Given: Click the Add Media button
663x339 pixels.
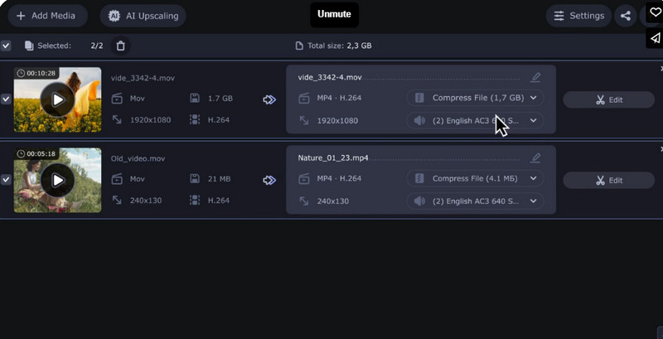Looking at the screenshot, I should tap(47, 16).
